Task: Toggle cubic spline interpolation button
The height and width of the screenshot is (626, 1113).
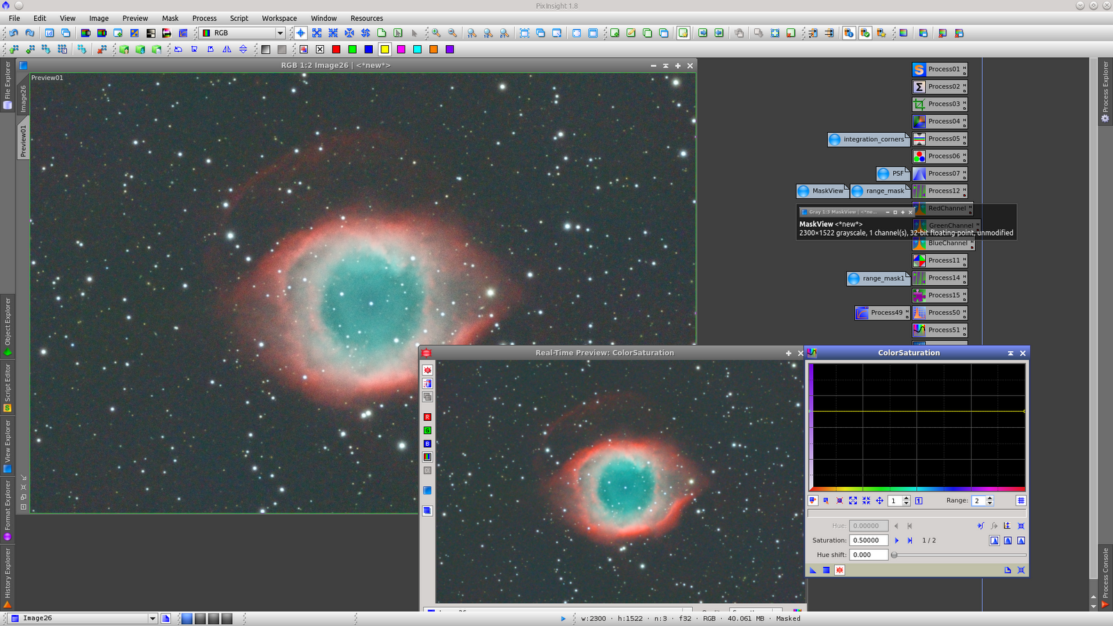Action: coord(1008,540)
